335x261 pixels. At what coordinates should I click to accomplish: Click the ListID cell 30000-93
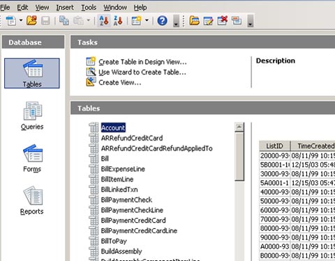pos(274,174)
